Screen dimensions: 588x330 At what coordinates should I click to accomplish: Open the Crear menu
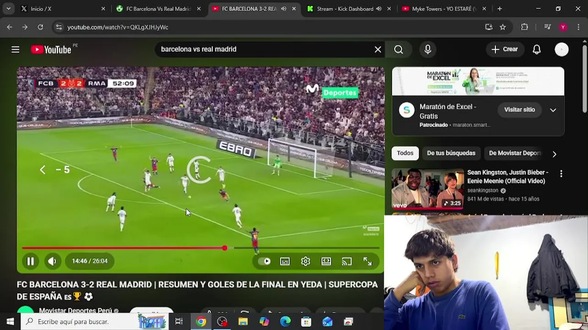click(504, 49)
